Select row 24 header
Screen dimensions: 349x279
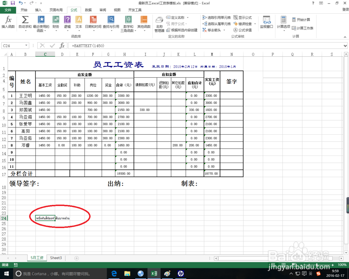coord(4,218)
